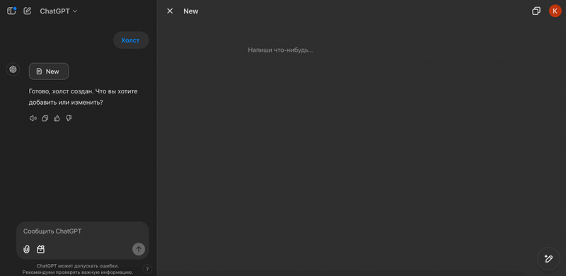Image resolution: width=566 pixels, height=276 pixels.
Task: Focus the Сообщить ChatGPT message field
Action: point(82,231)
